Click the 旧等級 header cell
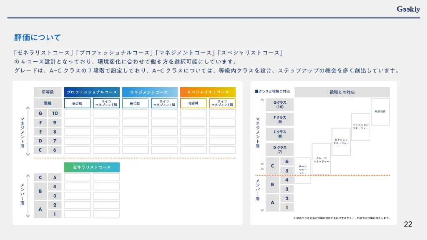This screenshot has height=240, width=427. [48, 92]
